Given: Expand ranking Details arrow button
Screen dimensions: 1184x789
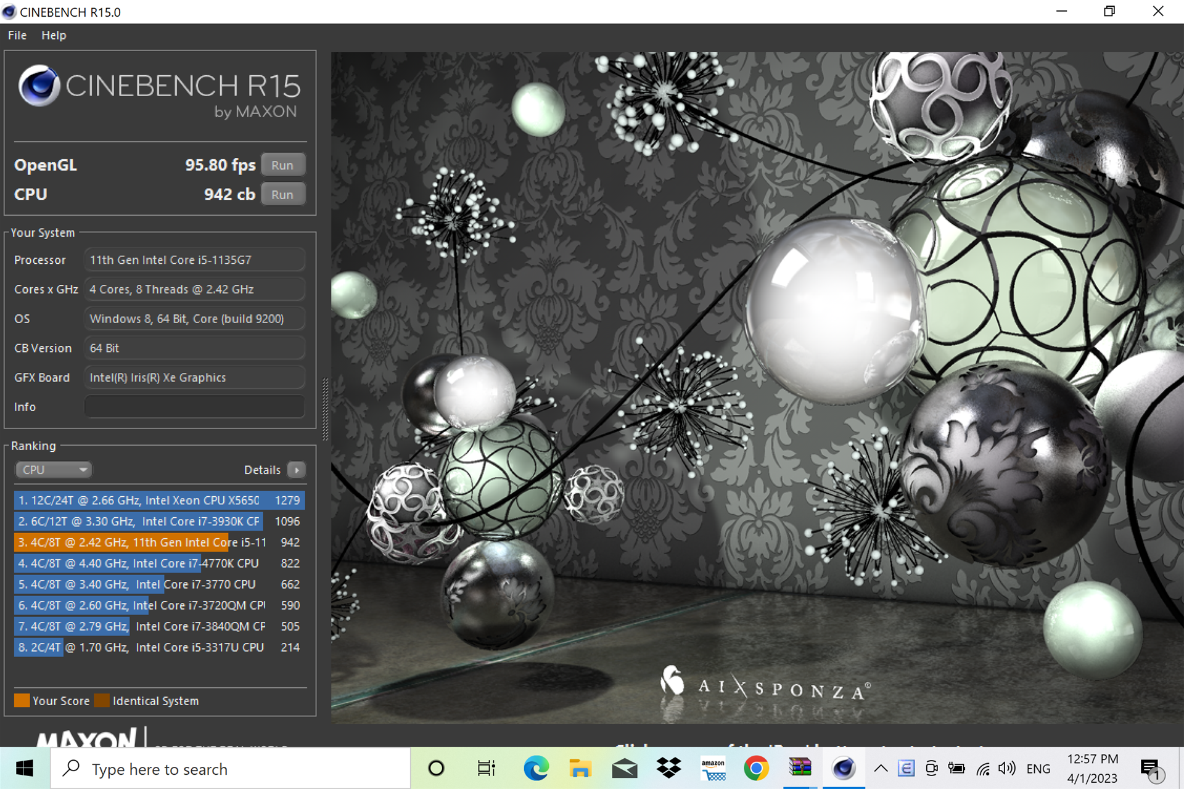Looking at the screenshot, I should 297,470.
